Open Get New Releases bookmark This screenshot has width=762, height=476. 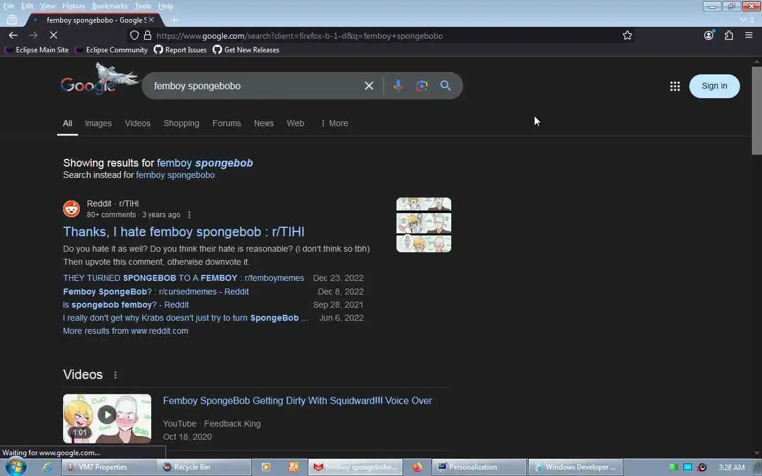tap(246, 50)
